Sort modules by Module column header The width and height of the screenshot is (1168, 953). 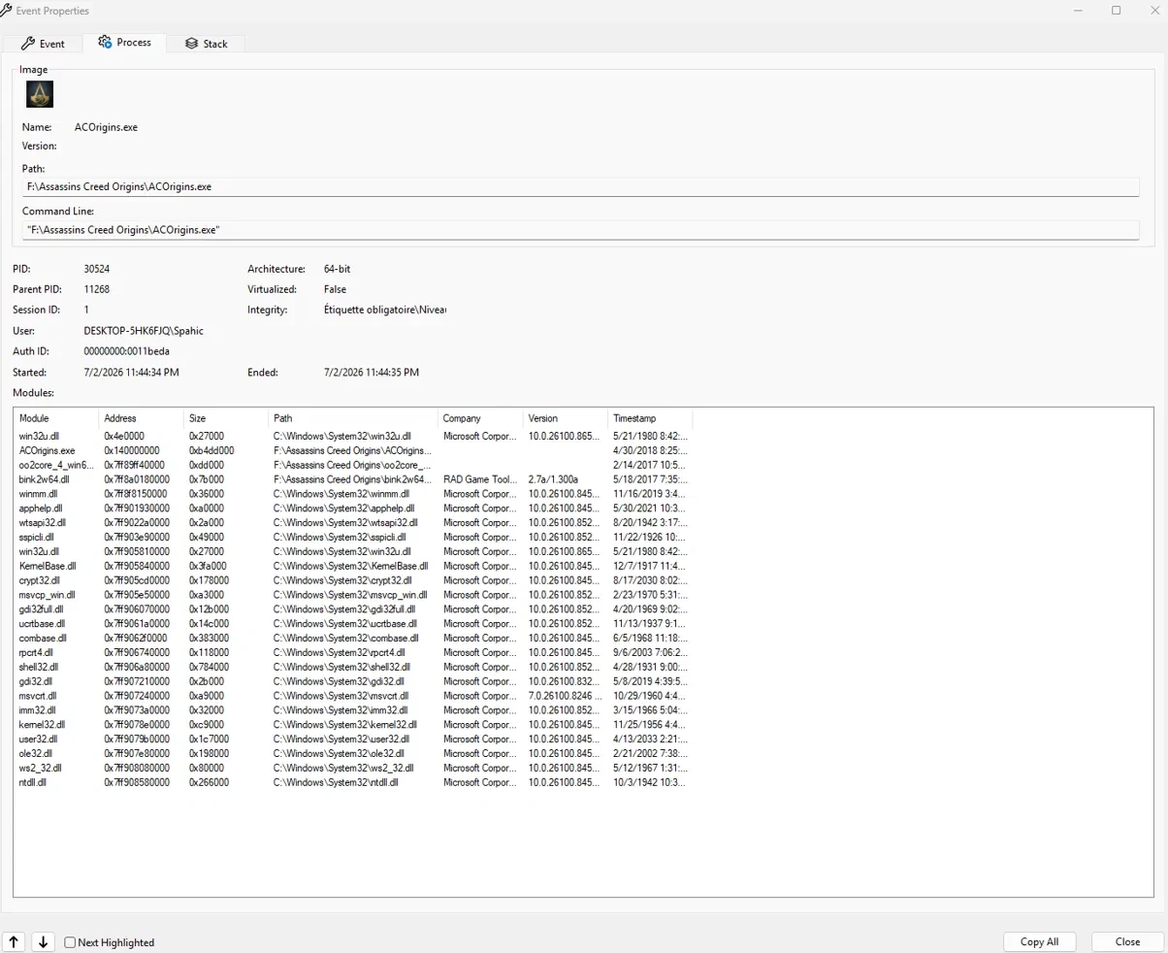click(x=56, y=418)
